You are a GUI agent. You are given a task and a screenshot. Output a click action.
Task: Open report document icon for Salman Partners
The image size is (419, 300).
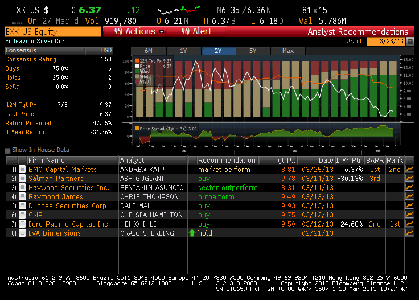point(22,178)
